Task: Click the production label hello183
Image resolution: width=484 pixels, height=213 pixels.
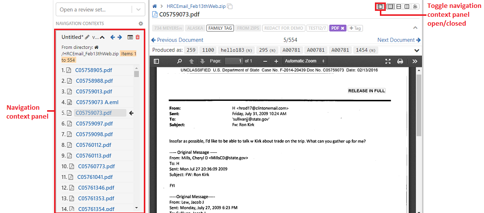Action: (237, 50)
